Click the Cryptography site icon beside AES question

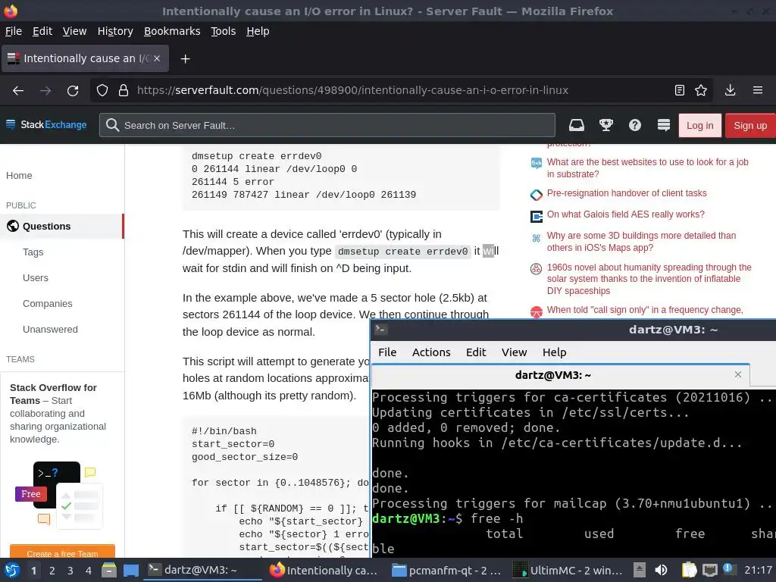point(536,216)
